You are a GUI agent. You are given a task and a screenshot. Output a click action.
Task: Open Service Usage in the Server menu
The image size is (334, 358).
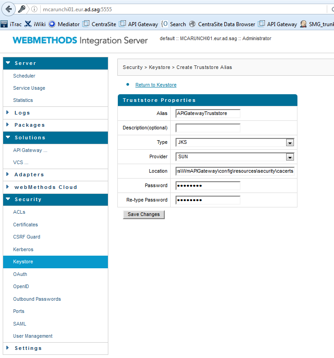[x=29, y=88]
